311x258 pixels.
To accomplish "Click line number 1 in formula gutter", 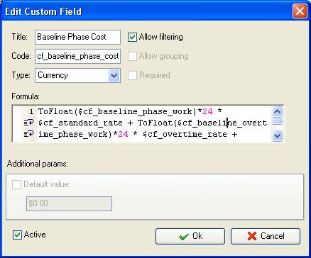I will click(31, 111).
